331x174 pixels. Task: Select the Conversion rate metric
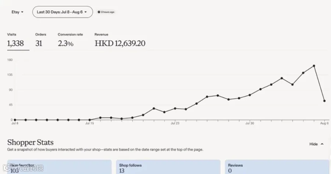pos(70,40)
